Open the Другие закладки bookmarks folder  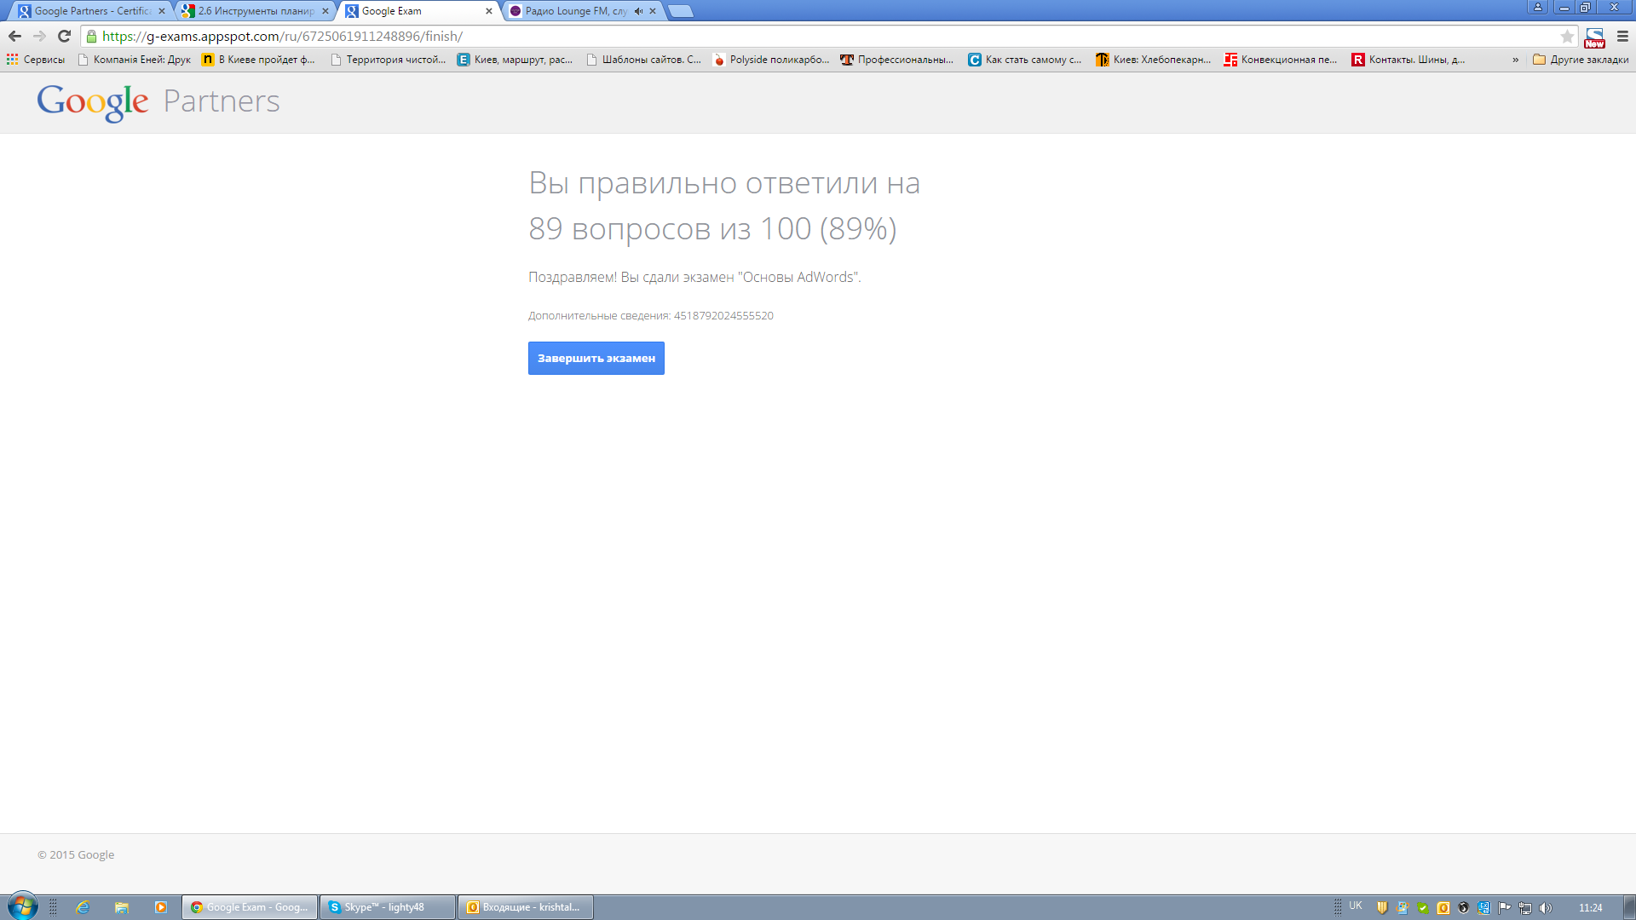1581,60
